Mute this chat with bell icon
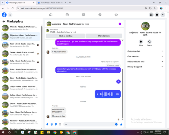Image resolution: width=169 pixels, height=135 pixels. coord(141,42)
